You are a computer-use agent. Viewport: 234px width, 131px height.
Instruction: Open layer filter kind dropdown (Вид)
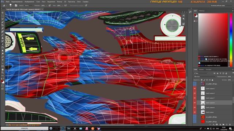(x=201, y=74)
